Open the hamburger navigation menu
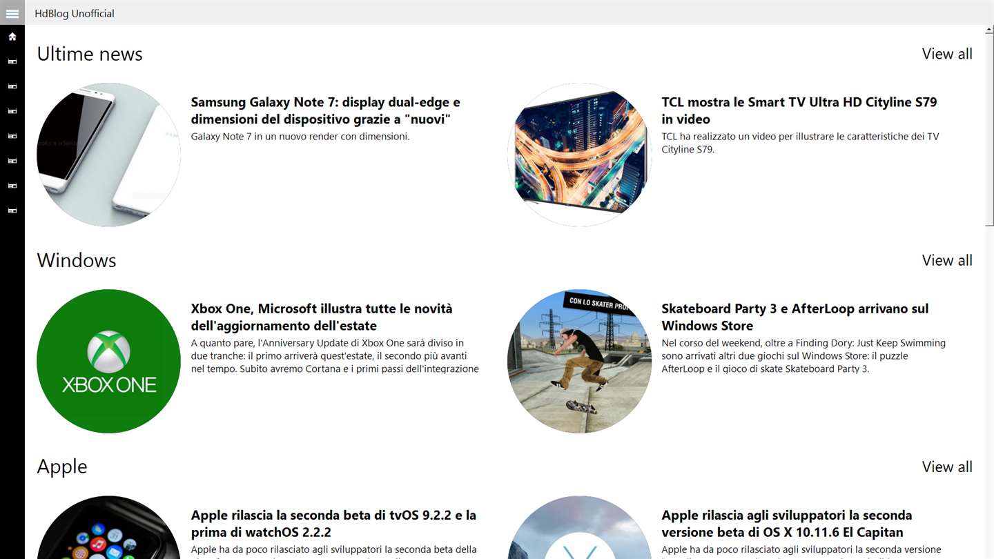 (12, 13)
